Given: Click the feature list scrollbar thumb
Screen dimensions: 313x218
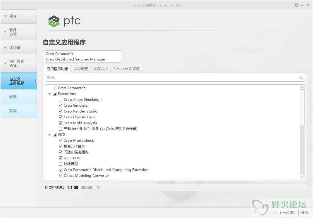Looking at the screenshot, I should tap(302, 107).
